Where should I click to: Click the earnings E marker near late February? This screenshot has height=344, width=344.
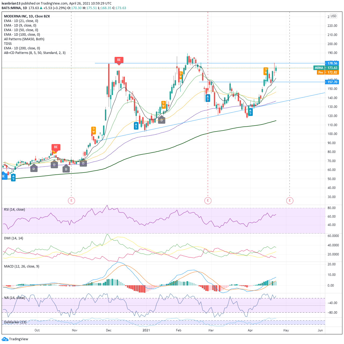tap(208, 200)
